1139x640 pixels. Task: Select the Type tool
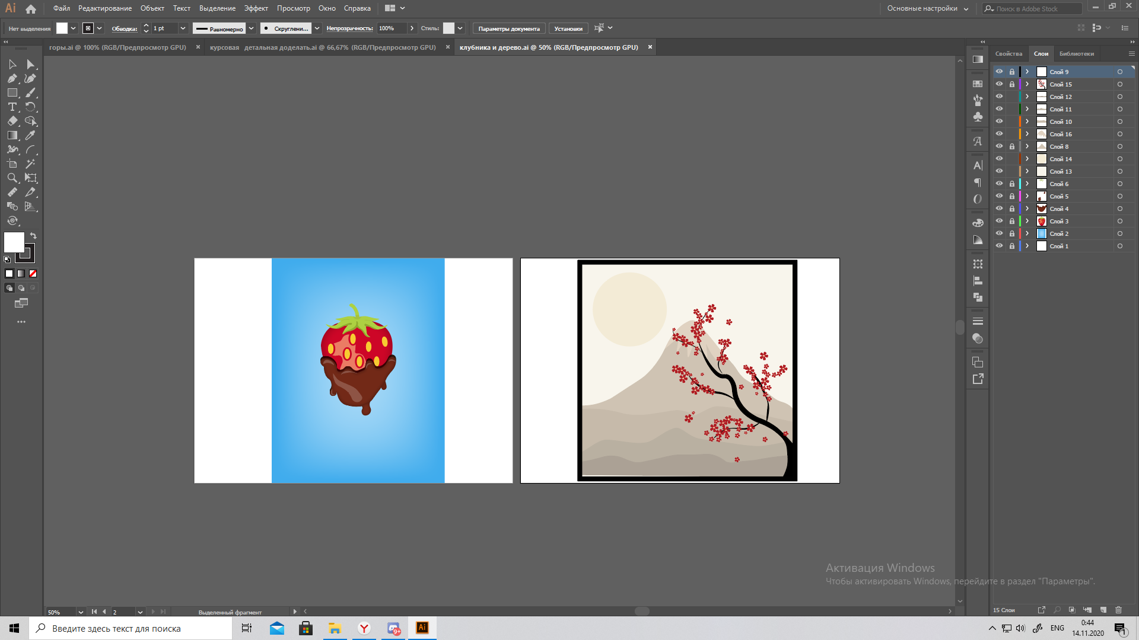click(12, 107)
